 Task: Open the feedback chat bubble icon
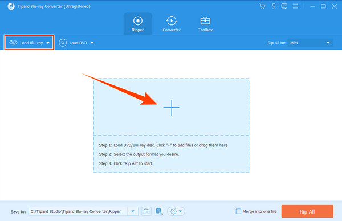tap(284, 6)
